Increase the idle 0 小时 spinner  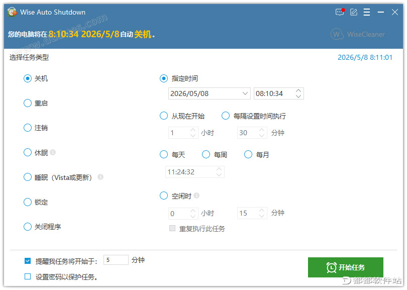tap(193, 211)
